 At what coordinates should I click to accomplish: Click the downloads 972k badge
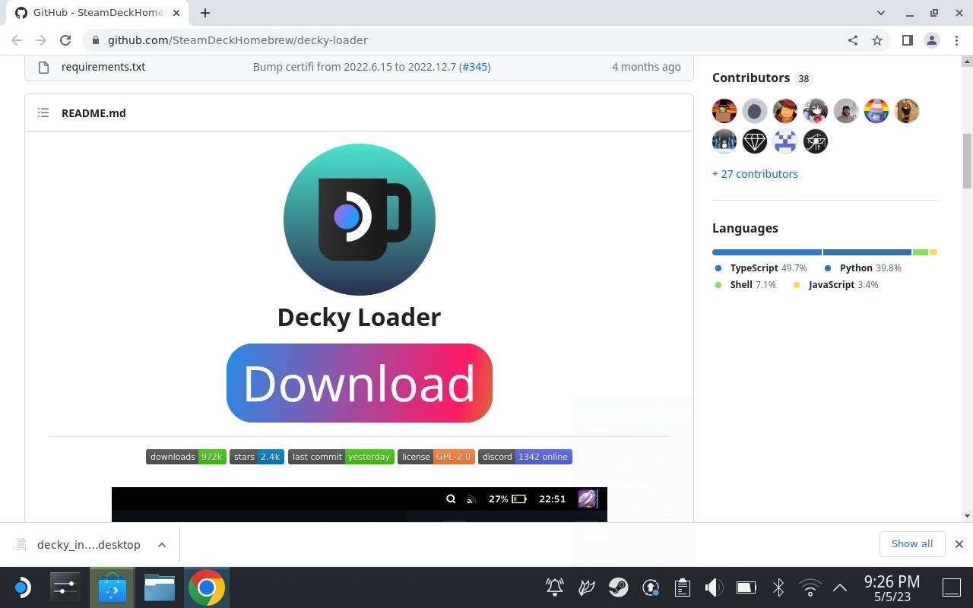[x=185, y=457]
